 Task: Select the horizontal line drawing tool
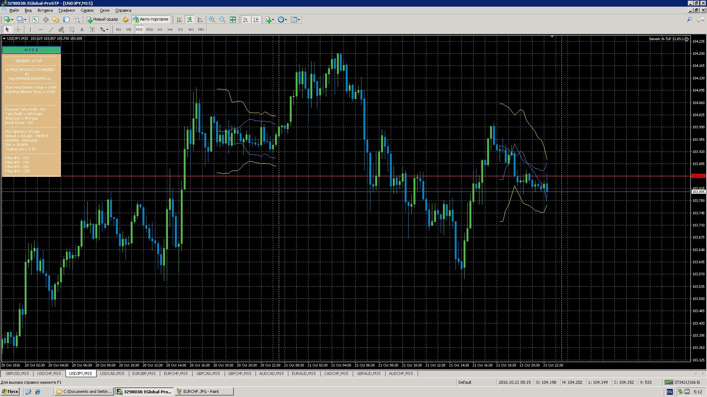41,29
